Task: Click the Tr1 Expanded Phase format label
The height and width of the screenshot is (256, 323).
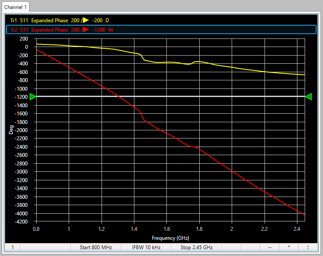Action: (49, 20)
